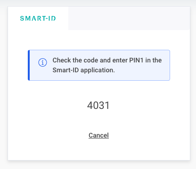Image resolution: width=196 pixels, height=169 pixels.
Task: Click the PIN1 instruction message text
Action: click(x=107, y=65)
